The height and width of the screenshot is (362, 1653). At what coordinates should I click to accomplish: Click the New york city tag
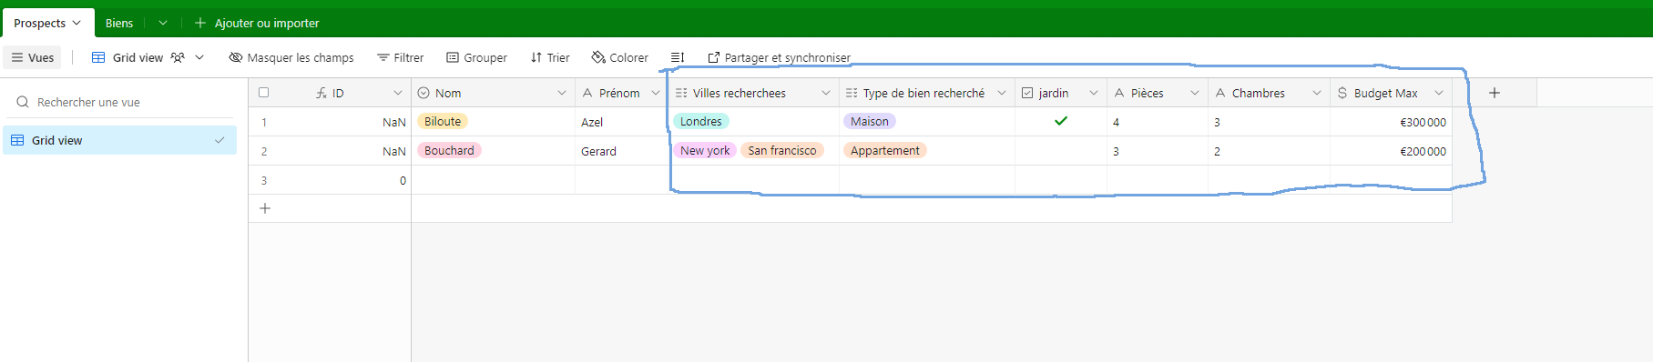point(705,150)
